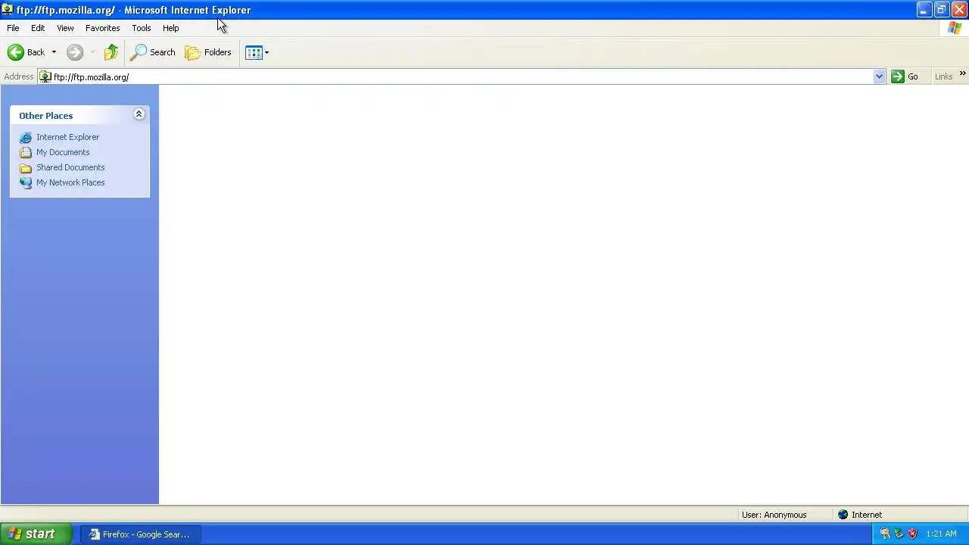Open the File menu
The image size is (969, 545).
tap(13, 28)
